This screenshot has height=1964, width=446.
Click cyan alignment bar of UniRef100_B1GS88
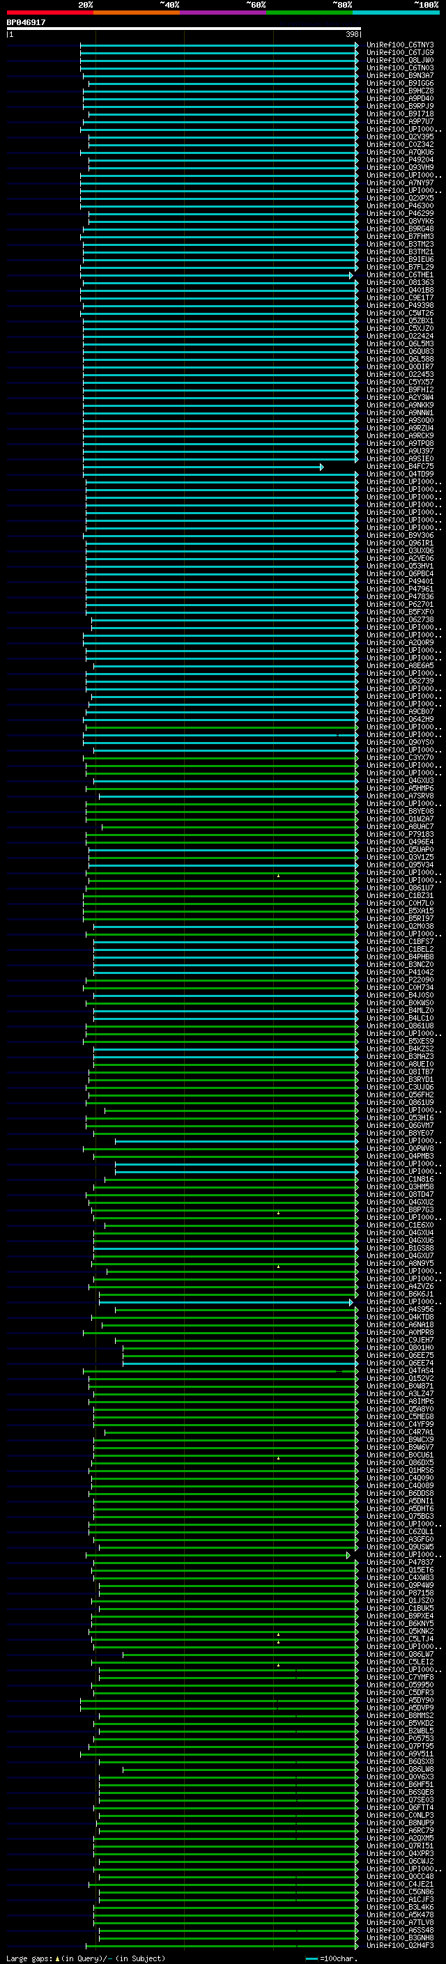coord(226,1248)
